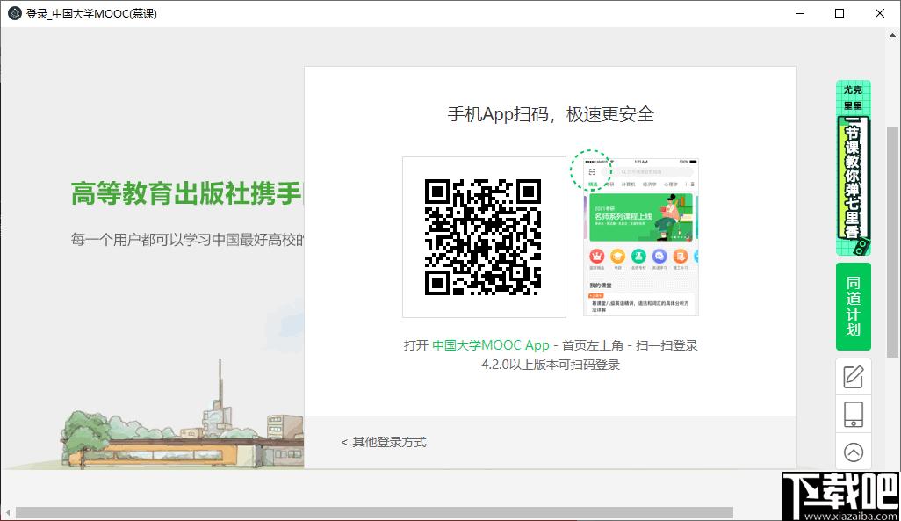Maximize the MOOC login window

click(840, 13)
